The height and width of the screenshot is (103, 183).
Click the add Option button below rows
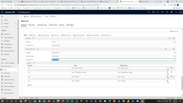click(30, 85)
